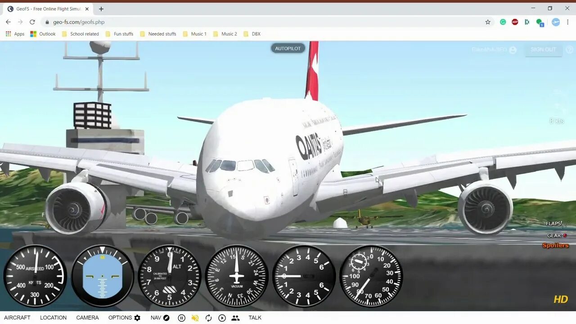Click the 8 kts wind readout

pos(557,121)
